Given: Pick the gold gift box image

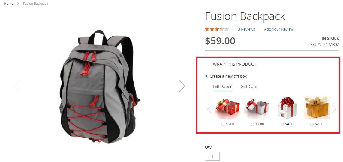Looking at the screenshot, I should pos(317,108).
